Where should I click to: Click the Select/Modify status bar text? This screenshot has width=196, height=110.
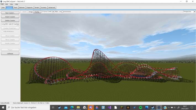(x=5, y=103)
